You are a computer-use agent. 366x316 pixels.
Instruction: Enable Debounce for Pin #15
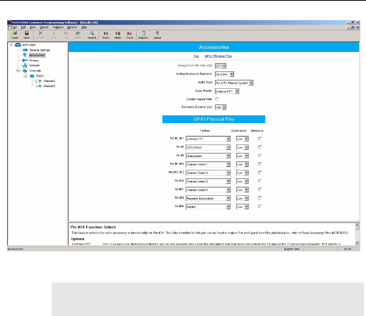point(260,181)
